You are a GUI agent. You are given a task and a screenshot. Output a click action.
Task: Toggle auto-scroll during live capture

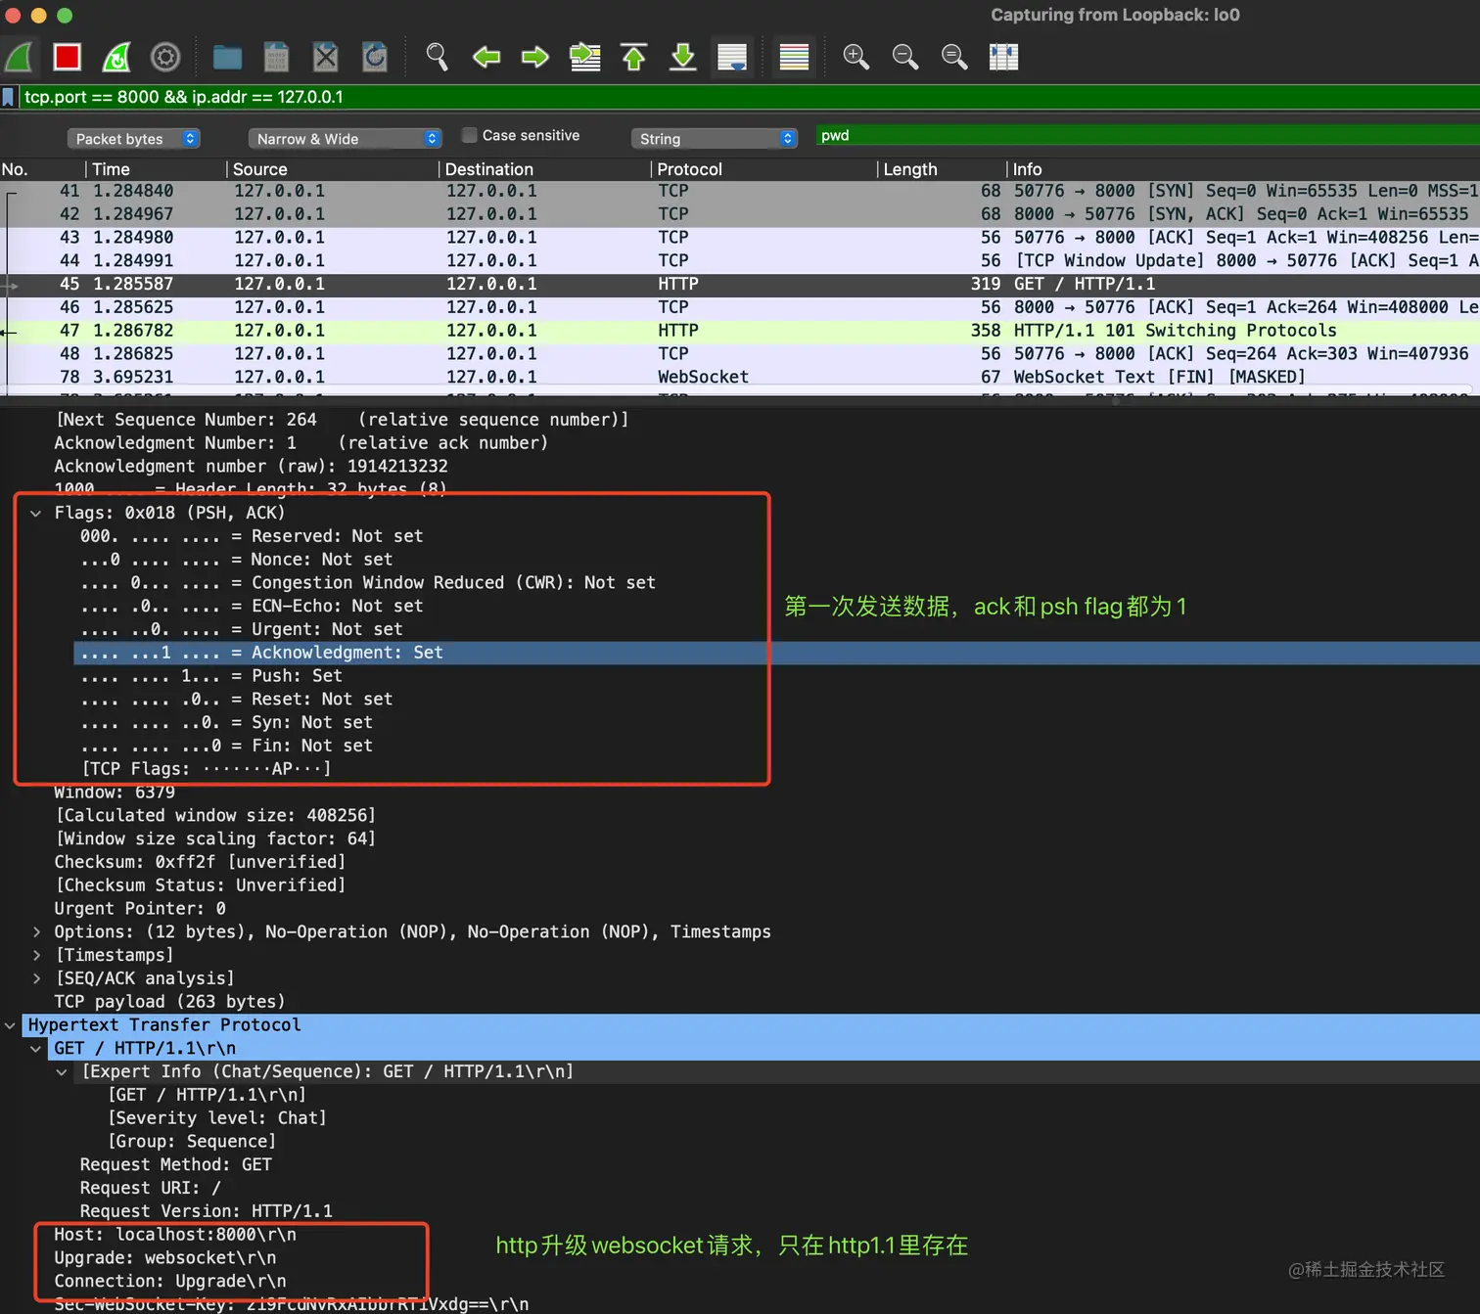732,57
